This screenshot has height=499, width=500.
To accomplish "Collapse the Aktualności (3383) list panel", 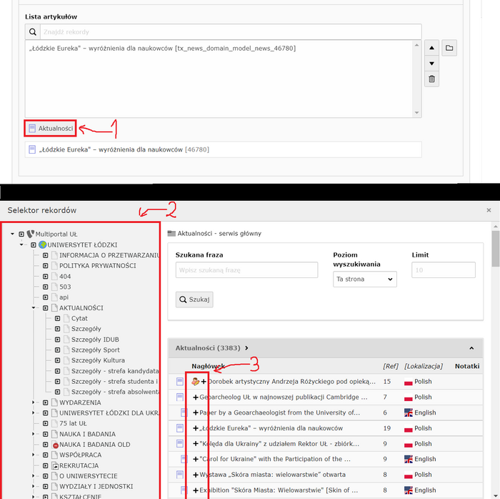I will click(471, 348).
